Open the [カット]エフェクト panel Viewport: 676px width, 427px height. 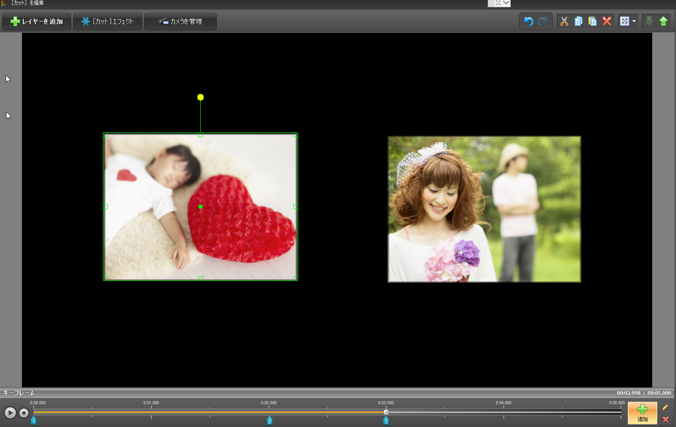click(107, 21)
